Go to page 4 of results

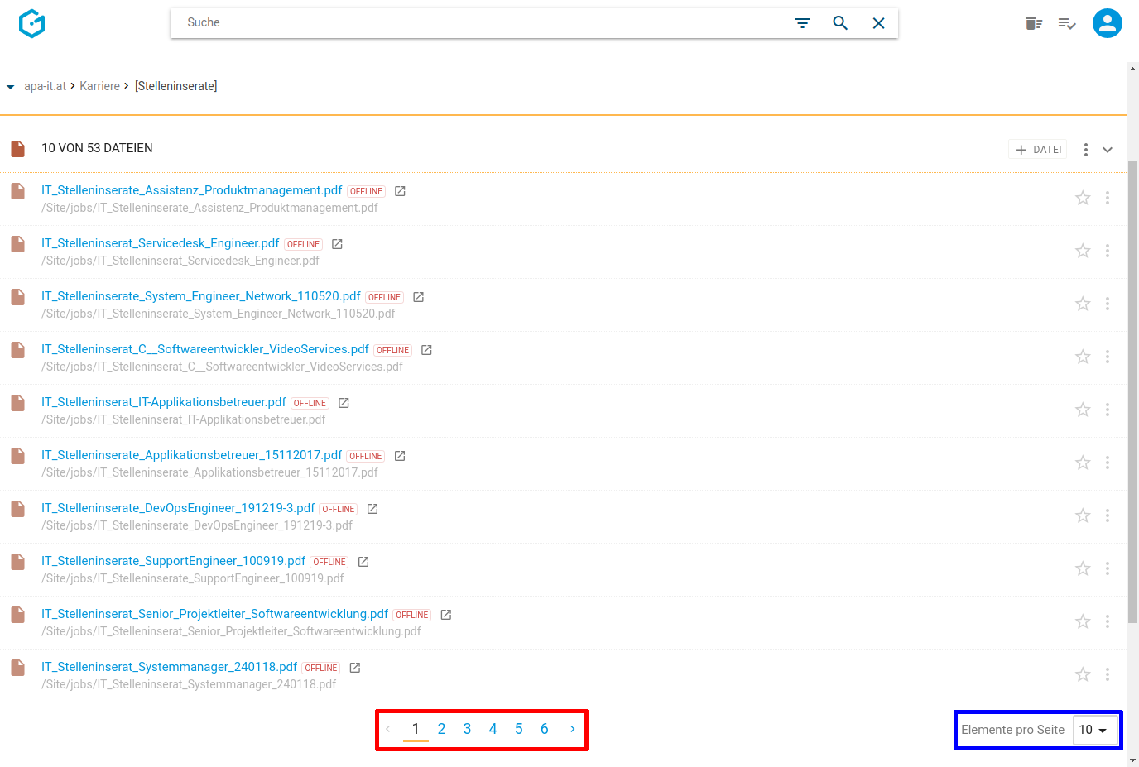click(x=493, y=729)
